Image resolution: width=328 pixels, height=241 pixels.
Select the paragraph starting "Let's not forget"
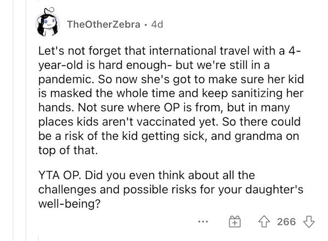[171, 101]
